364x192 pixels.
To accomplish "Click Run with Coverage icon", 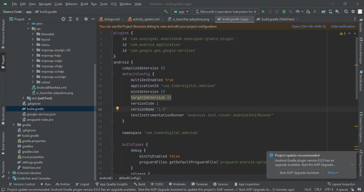I will click(291, 11).
